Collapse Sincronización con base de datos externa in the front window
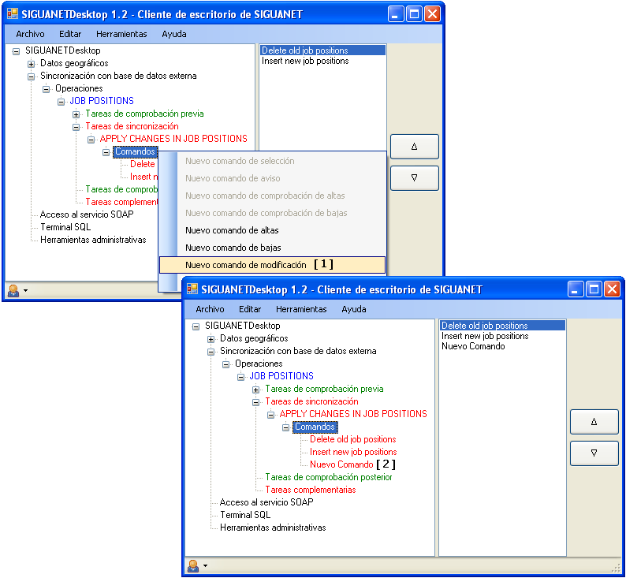This screenshot has width=626, height=578. [x=211, y=352]
